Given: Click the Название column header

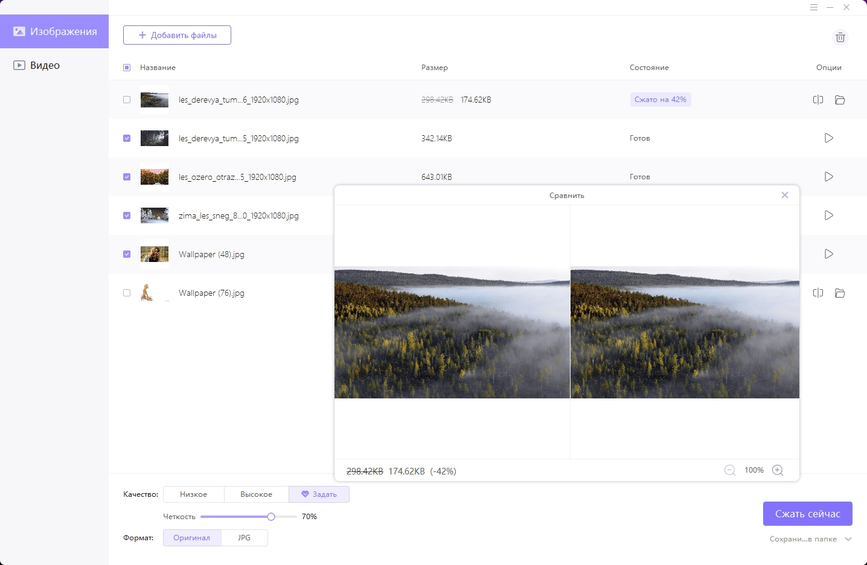Looking at the screenshot, I should coord(158,68).
